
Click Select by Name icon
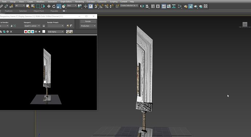pyautogui.click(x=33, y=6)
